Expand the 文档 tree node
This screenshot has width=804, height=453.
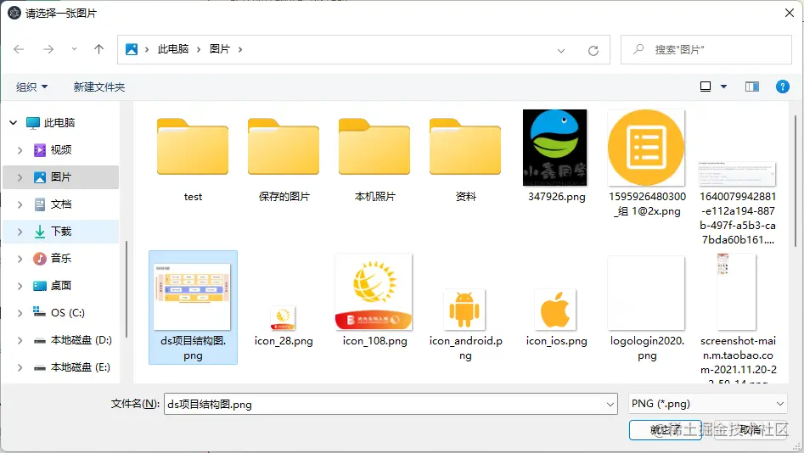coord(20,204)
